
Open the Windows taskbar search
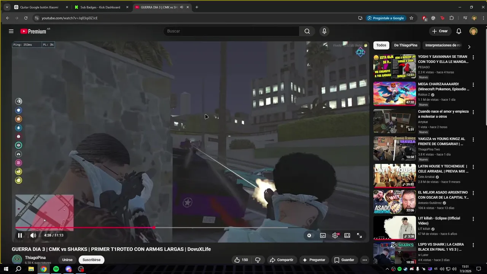coord(18,269)
